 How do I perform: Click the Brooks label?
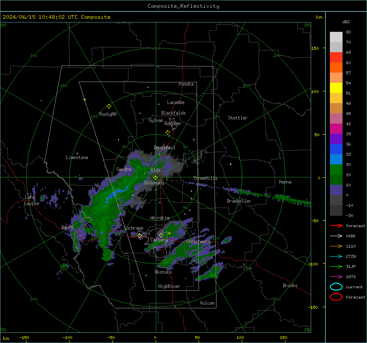pos(290,285)
